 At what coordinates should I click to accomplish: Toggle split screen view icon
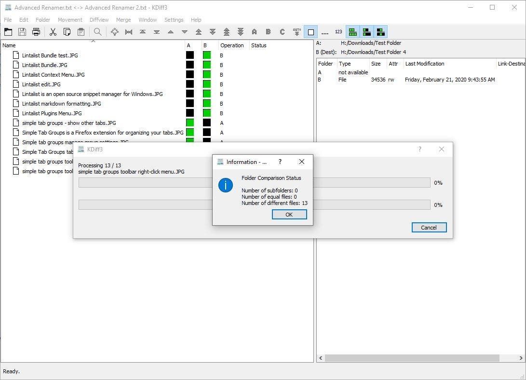coord(352,32)
